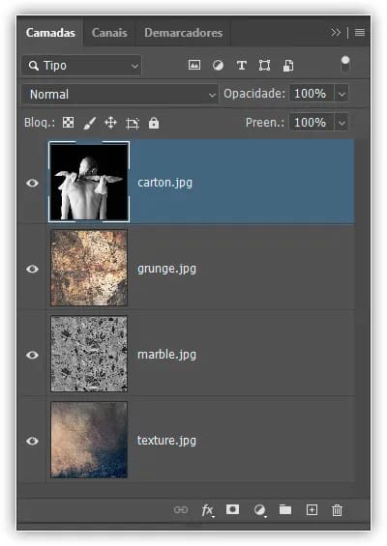Open layer styles fx menu

(x=207, y=510)
